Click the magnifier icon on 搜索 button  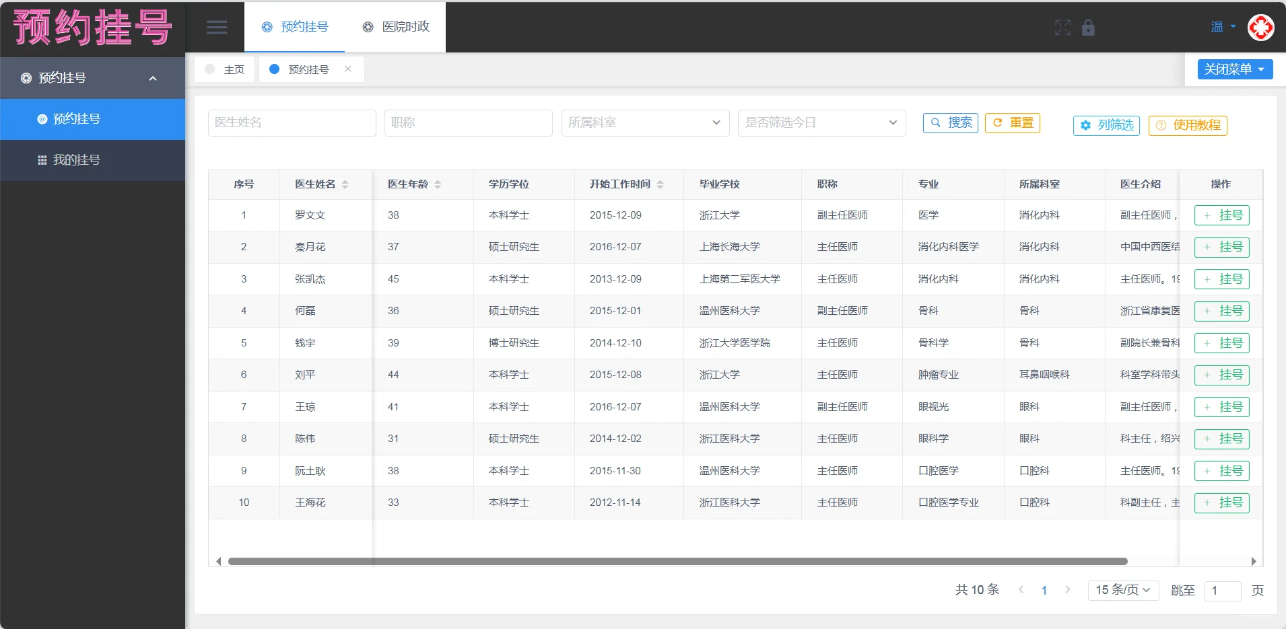(937, 122)
